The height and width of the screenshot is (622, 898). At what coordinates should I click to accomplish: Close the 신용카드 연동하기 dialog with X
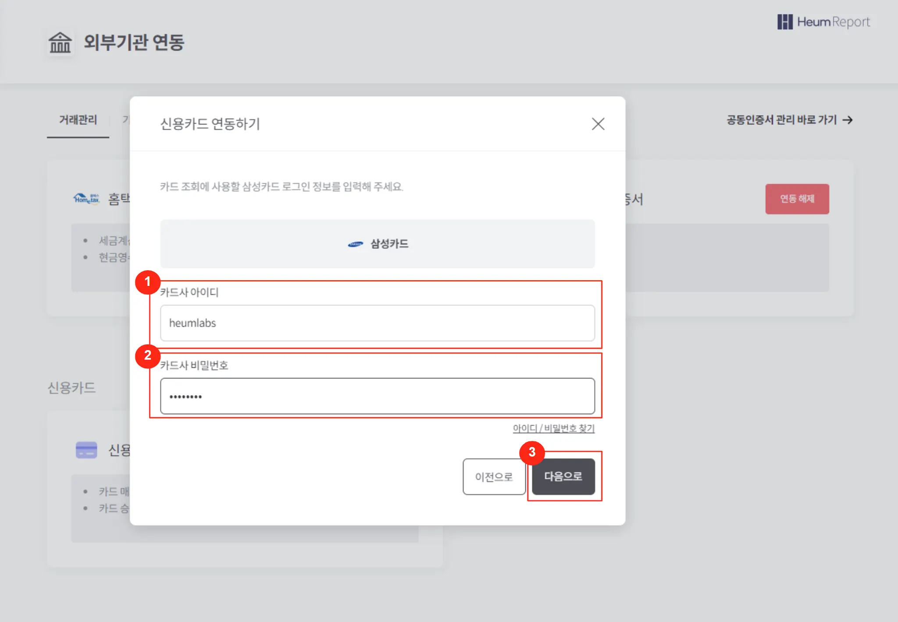pyautogui.click(x=598, y=124)
